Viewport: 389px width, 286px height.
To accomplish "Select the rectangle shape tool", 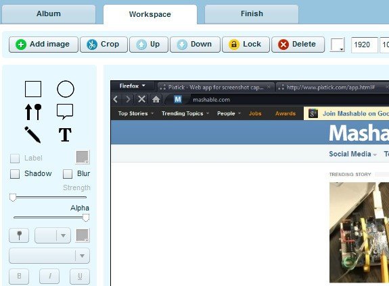I will 33,89.
